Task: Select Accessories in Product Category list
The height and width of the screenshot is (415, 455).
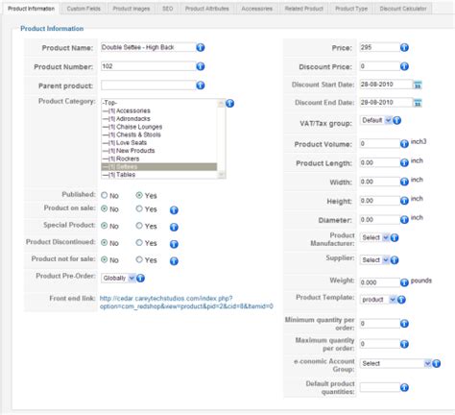Action: pos(159,110)
